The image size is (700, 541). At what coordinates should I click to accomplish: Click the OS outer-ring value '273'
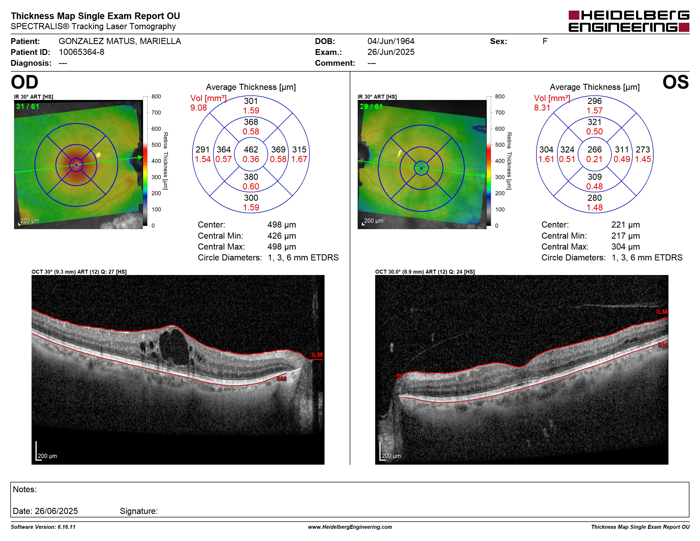[x=643, y=149]
